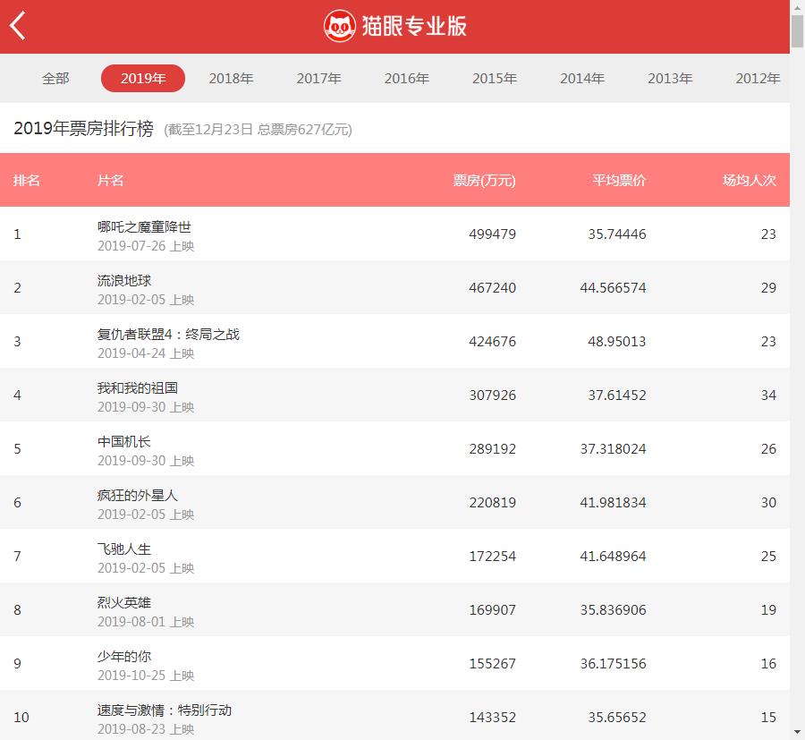Open the movie 中国机长
Screen dimensions: 805x740
124,442
